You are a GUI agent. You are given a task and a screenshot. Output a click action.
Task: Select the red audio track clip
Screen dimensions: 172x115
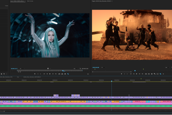86,108
